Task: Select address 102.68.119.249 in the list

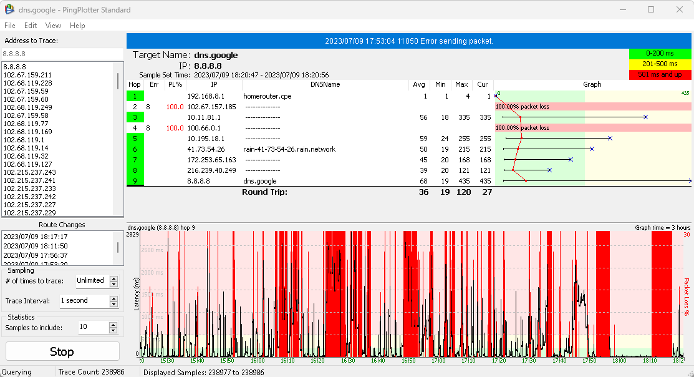Action: click(27, 107)
